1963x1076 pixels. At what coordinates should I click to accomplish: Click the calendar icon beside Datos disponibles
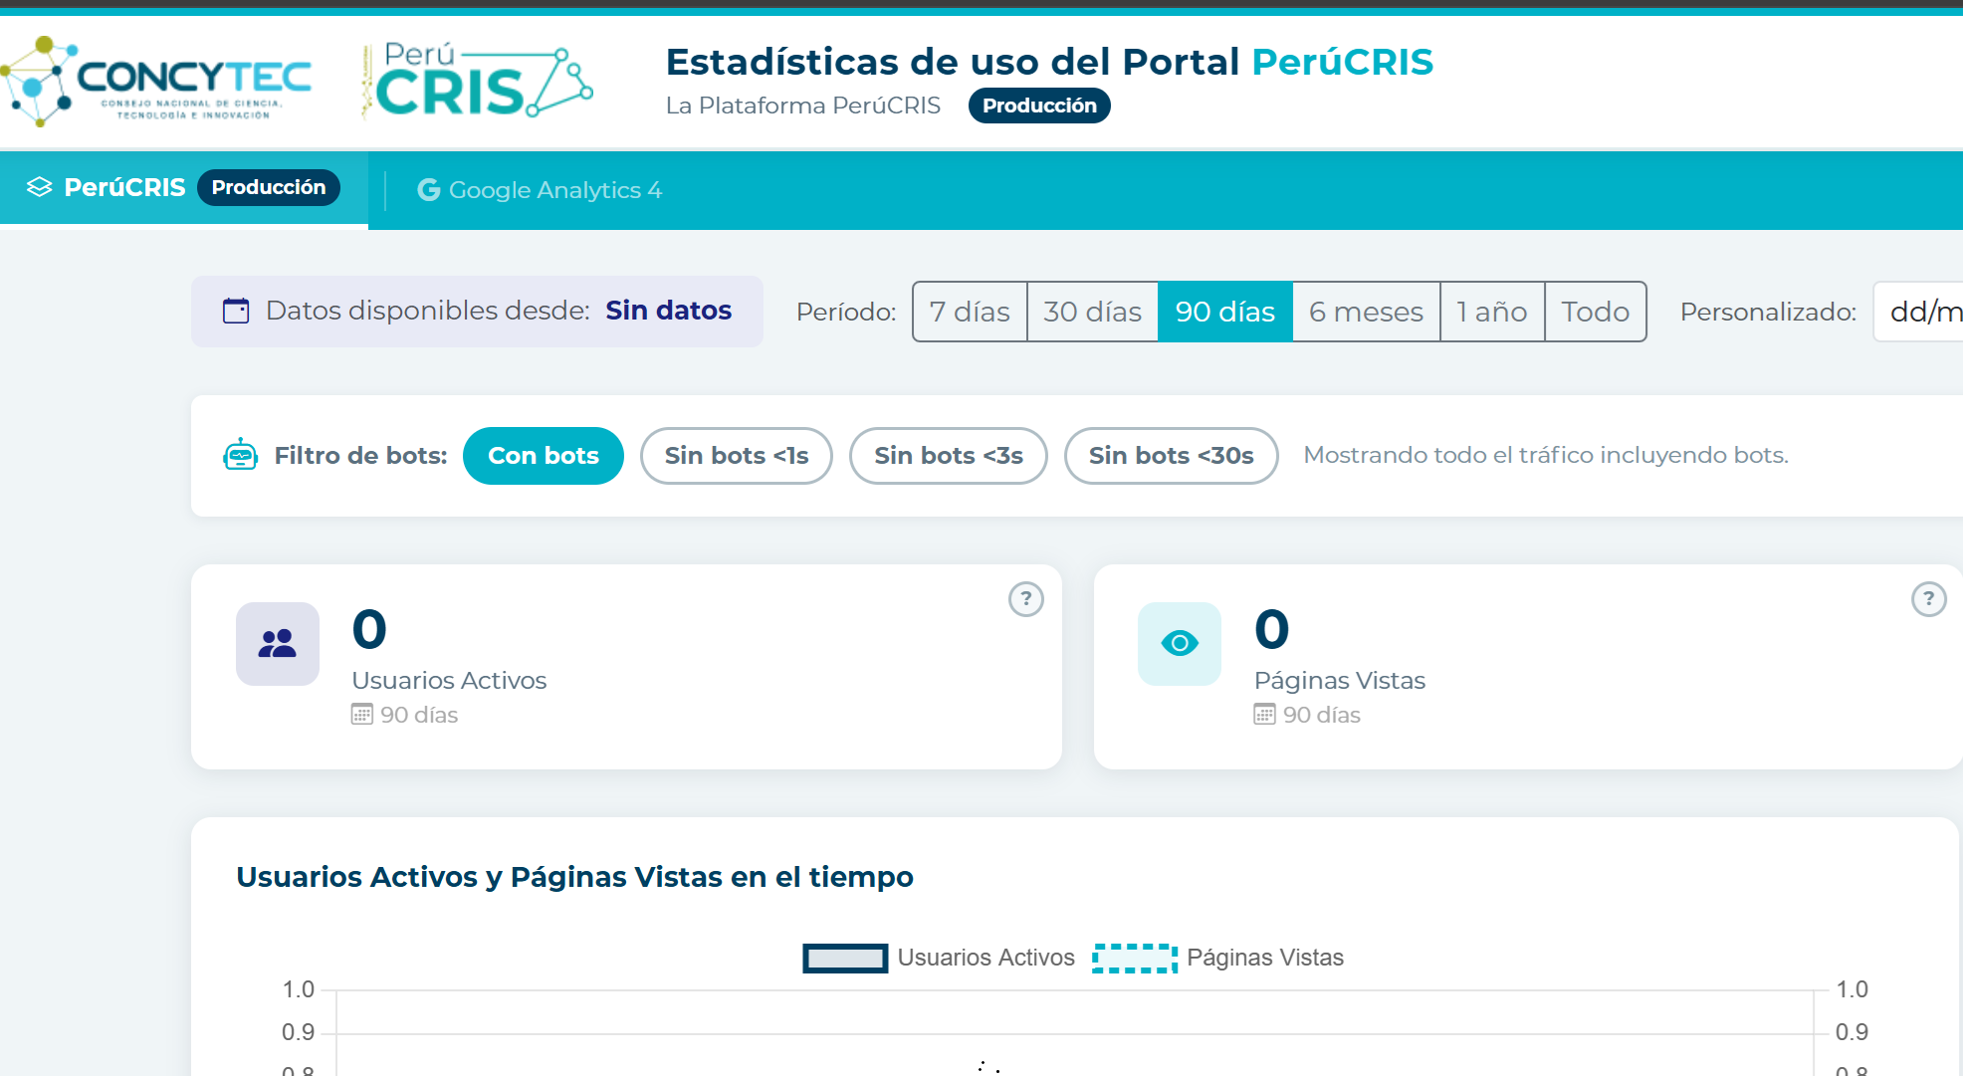pos(236,311)
